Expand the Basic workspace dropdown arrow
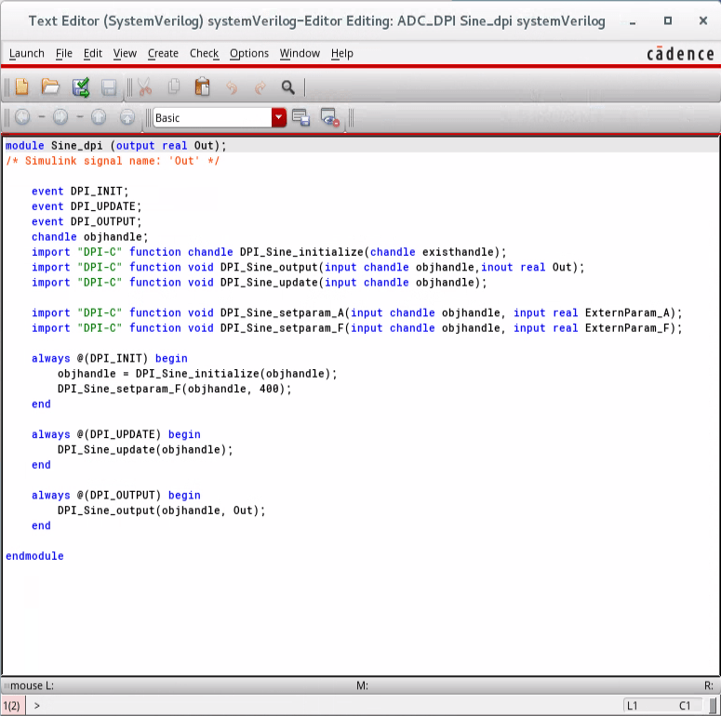The width and height of the screenshot is (721, 716). coord(279,118)
